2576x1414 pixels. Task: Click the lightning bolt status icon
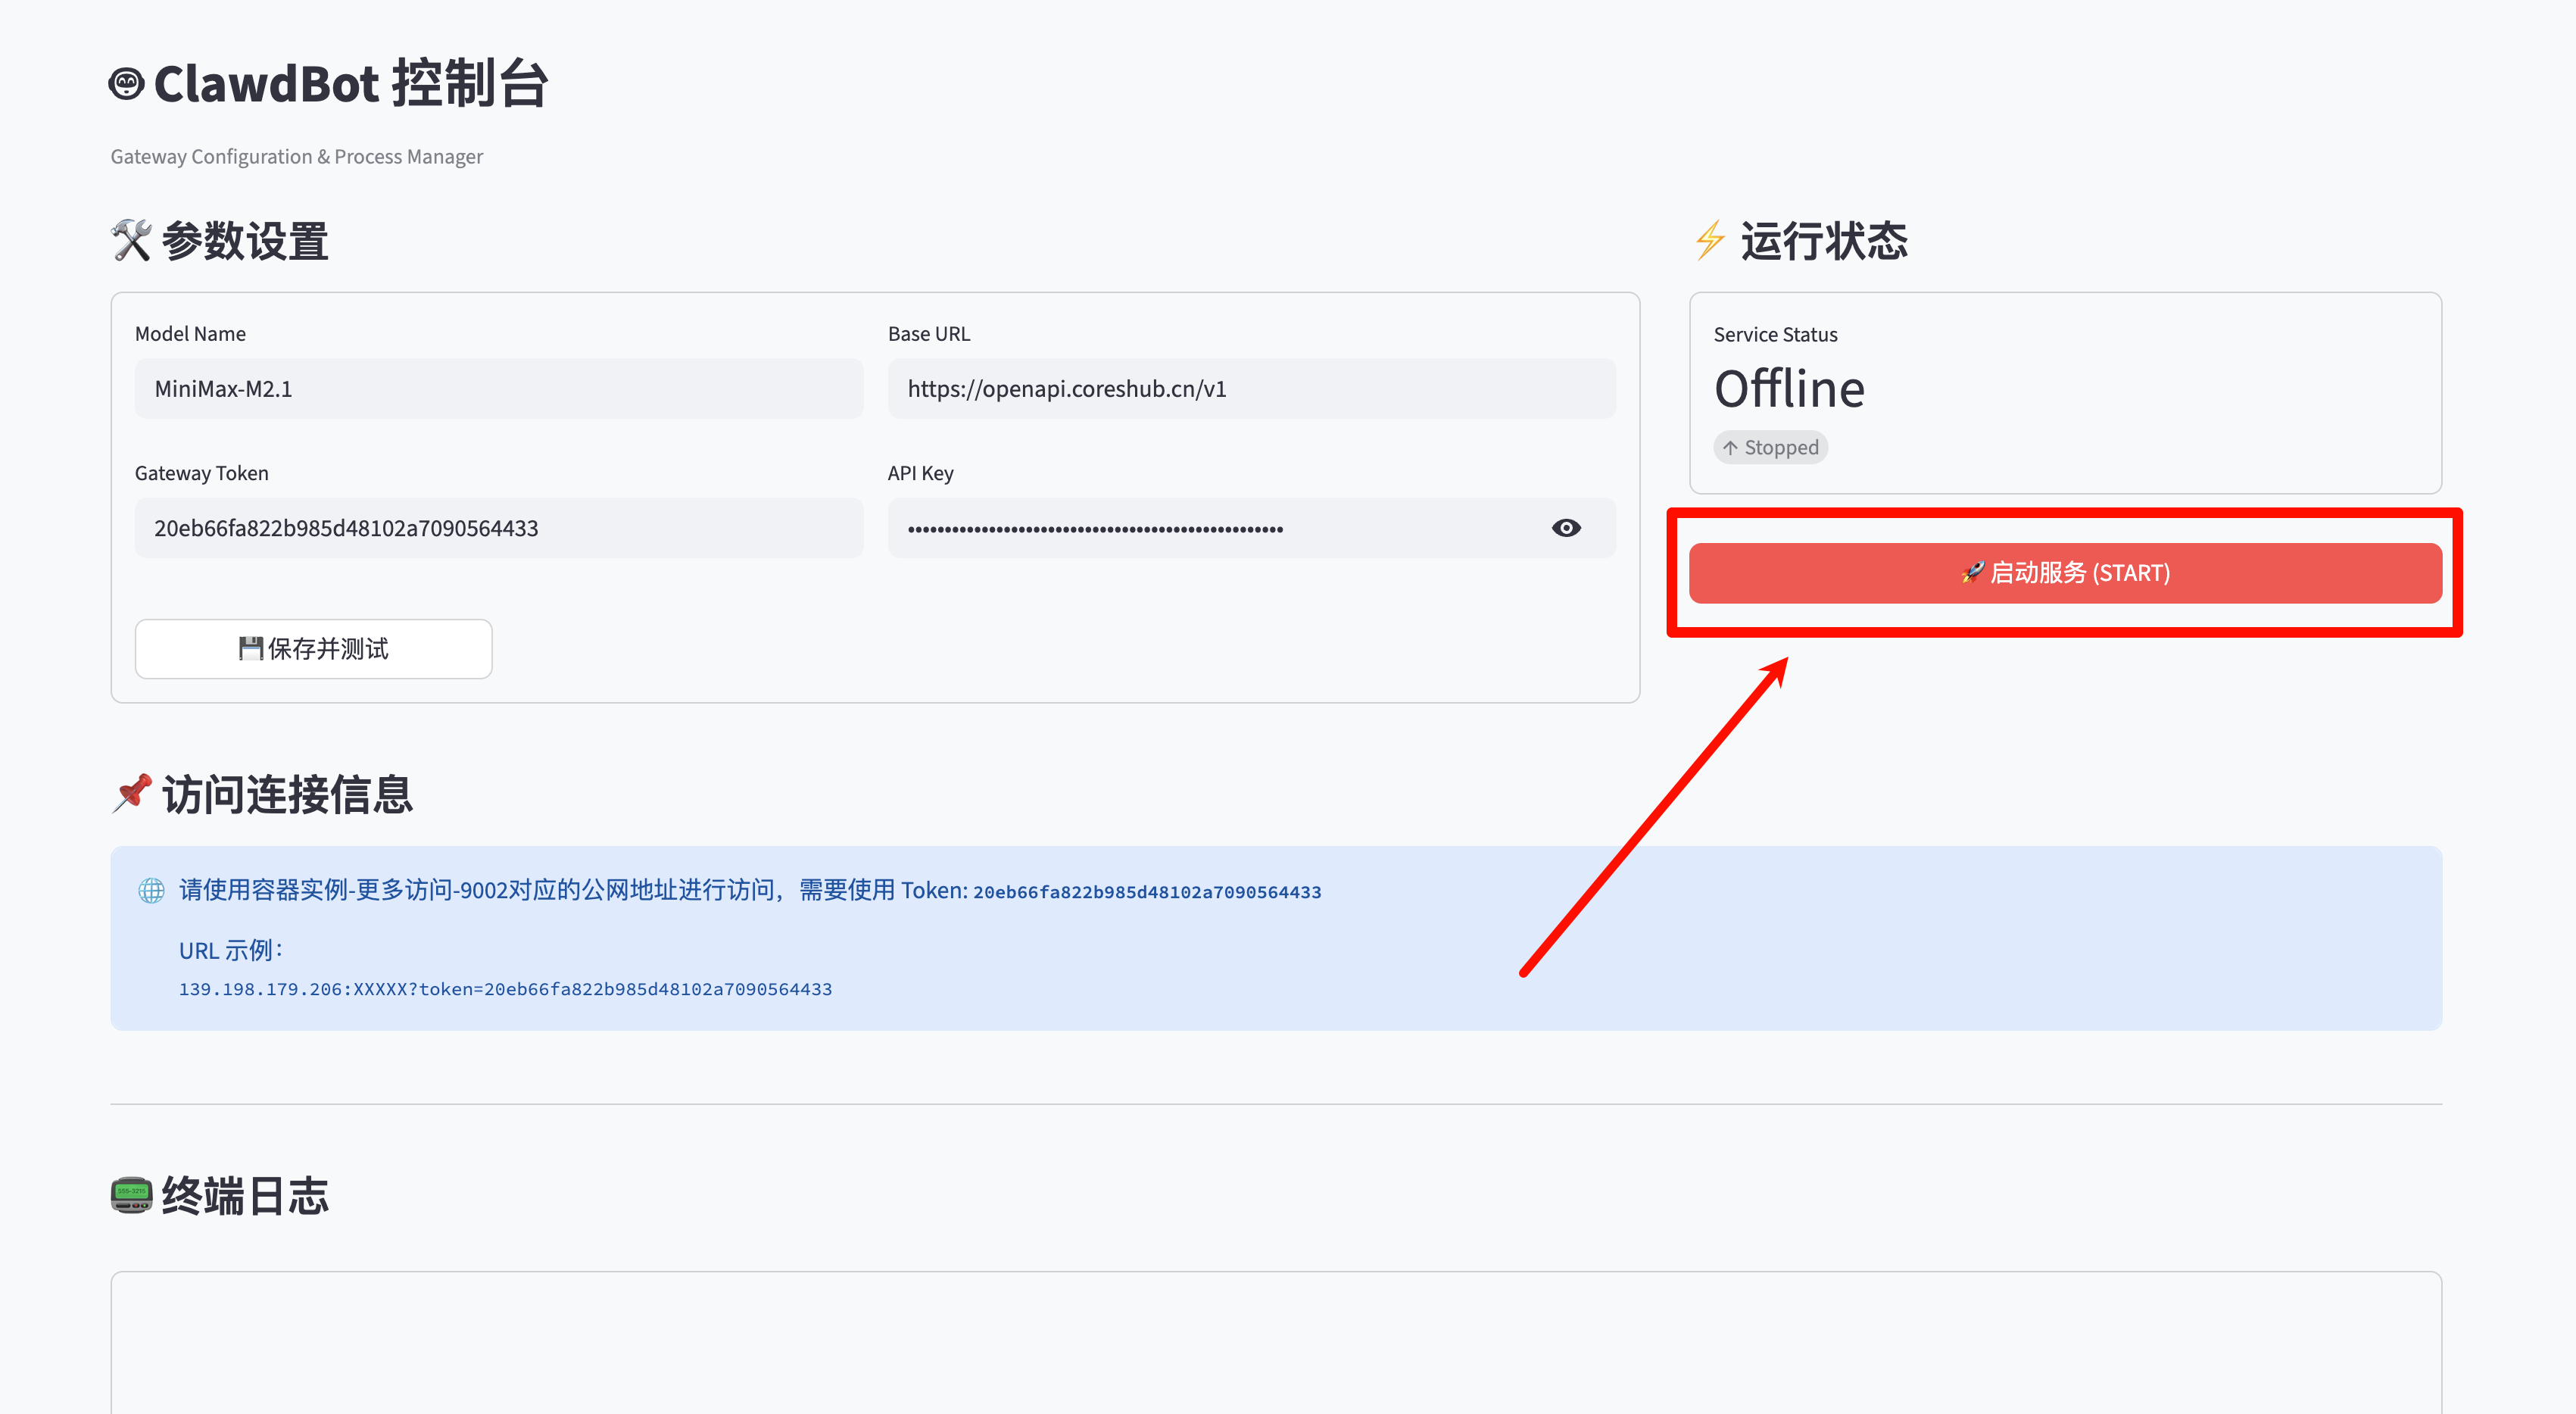(x=1710, y=241)
